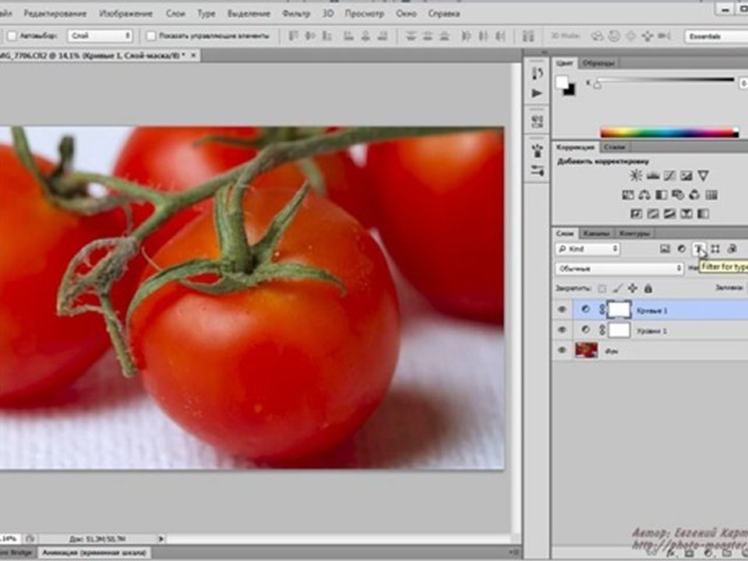The height and width of the screenshot is (561, 748).
Task: Open the Фильтр menu
Action: point(296,14)
